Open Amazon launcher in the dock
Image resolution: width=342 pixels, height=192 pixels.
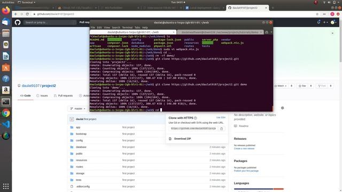[6, 90]
